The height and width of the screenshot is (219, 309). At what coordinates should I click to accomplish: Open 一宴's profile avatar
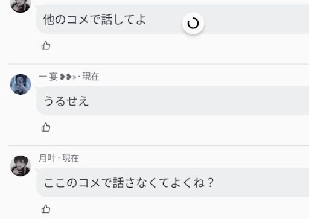[21, 84]
